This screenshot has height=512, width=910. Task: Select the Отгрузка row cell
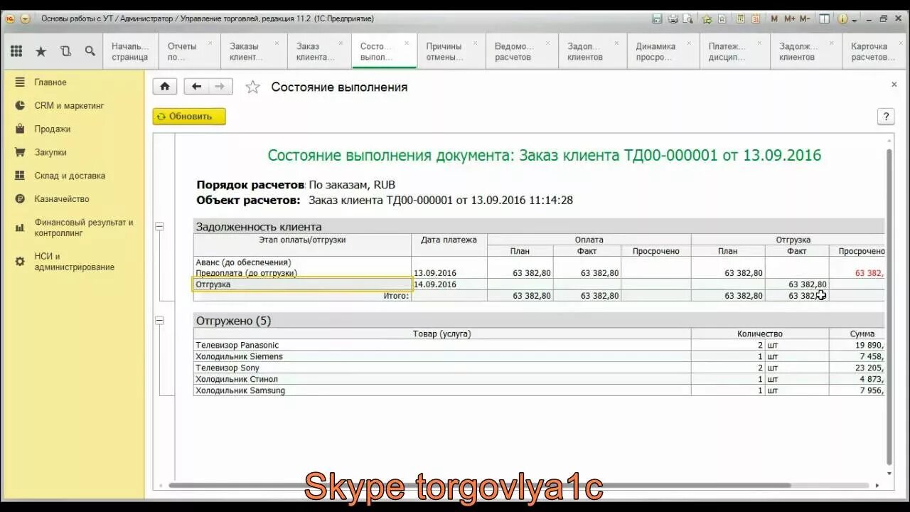click(303, 284)
